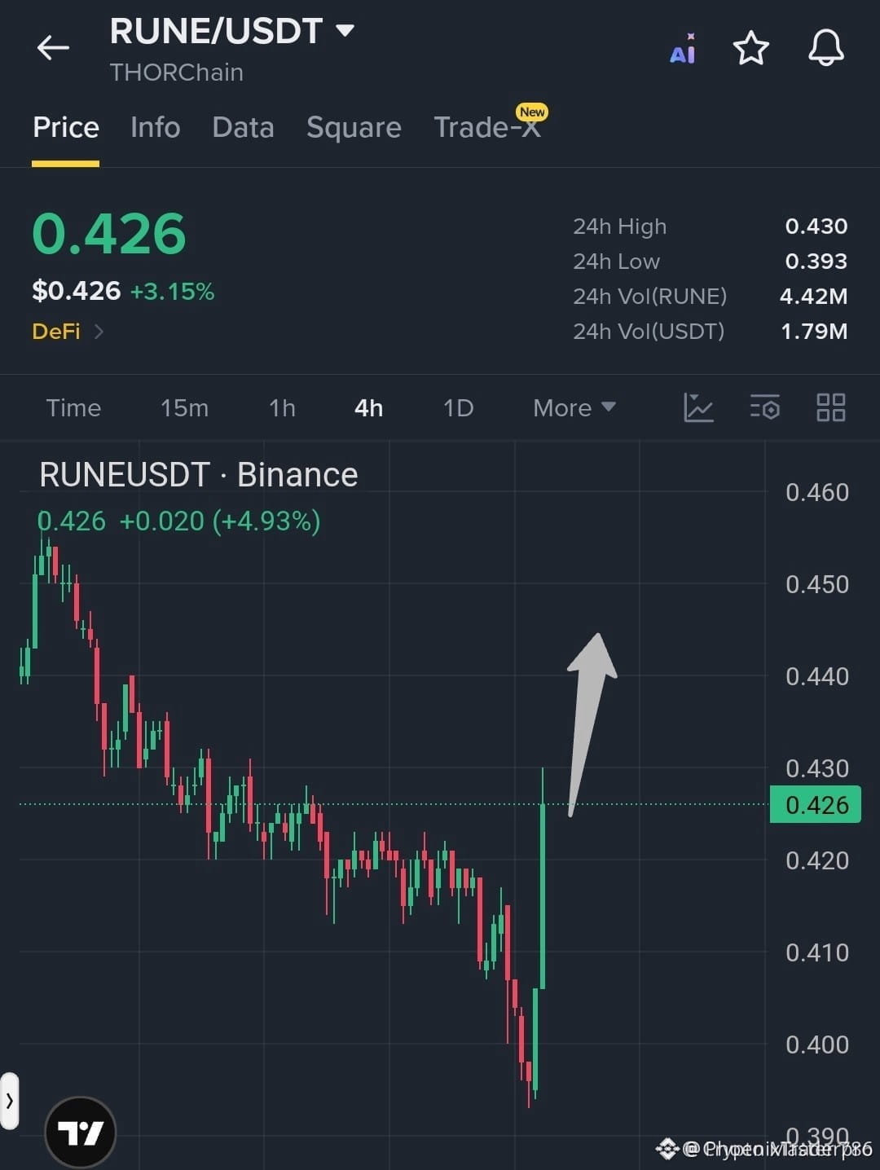The width and height of the screenshot is (880, 1170).
Task: Open the DeFi category link
Action: click(x=68, y=332)
